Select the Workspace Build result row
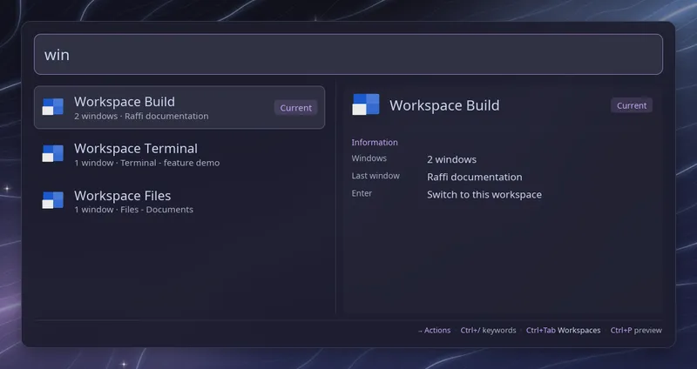 point(179,107)
